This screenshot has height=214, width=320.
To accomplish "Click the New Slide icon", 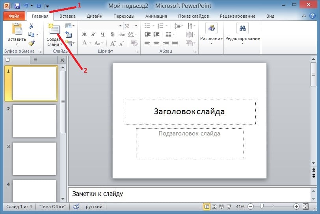I will (54, 29).
